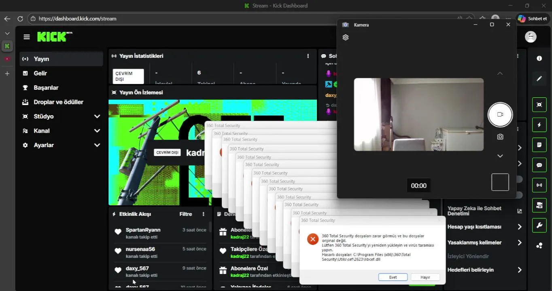Image resolution: width=552 pixels, height=291 pixels.
Task: Refresh the browser page
Action: coord(20,19)
